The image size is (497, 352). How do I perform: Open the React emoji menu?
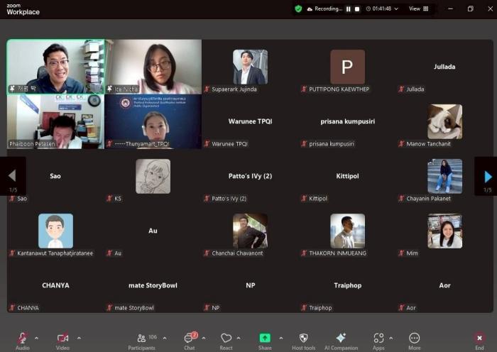pyautogui.click(x=226, y=341)
